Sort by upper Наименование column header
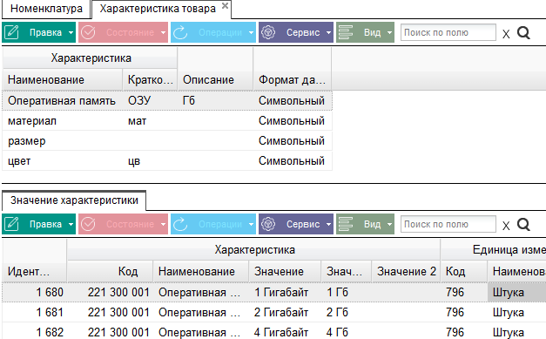This screenshot has height=339, width=546. point(63,80)
